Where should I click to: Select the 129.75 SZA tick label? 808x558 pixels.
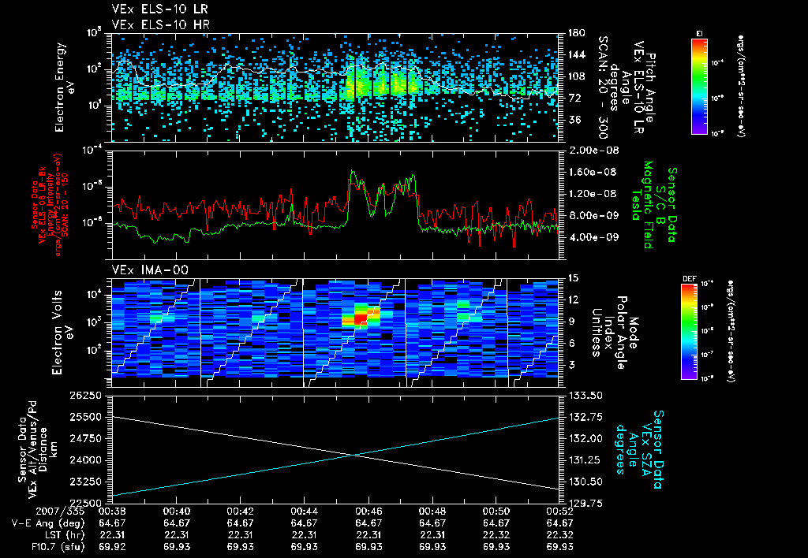(585, 504)
